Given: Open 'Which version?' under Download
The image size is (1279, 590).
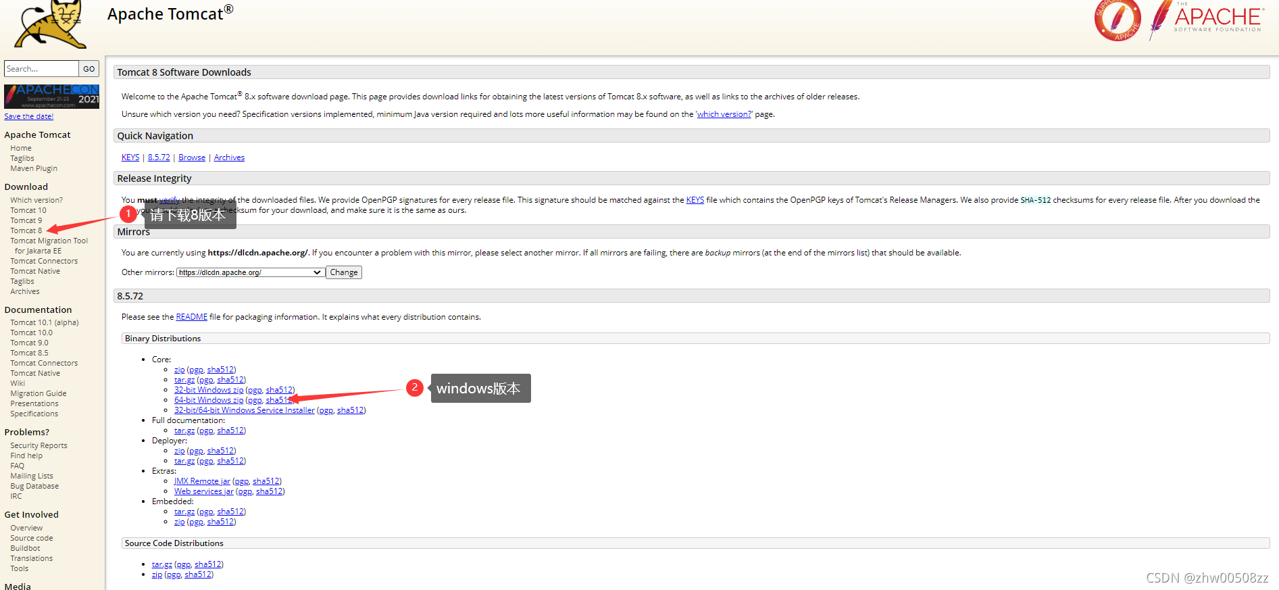Looking at the screenshot, I should coord(36,200).
